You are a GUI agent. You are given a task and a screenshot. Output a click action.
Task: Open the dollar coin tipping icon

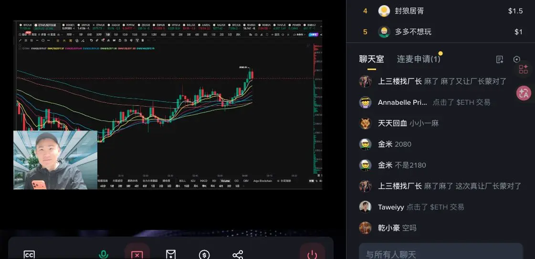point(204,255)
